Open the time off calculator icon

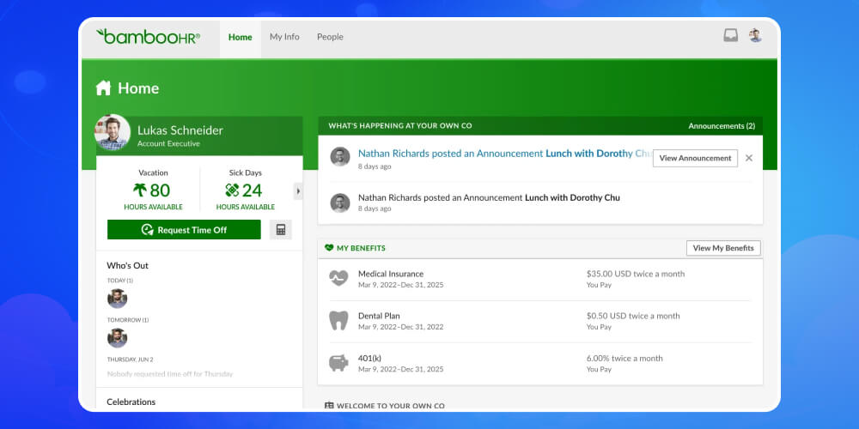281,230
